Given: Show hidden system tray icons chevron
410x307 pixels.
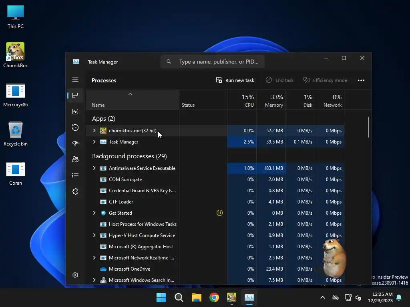Looking at the screenshot, I should [x=323, y=297].
